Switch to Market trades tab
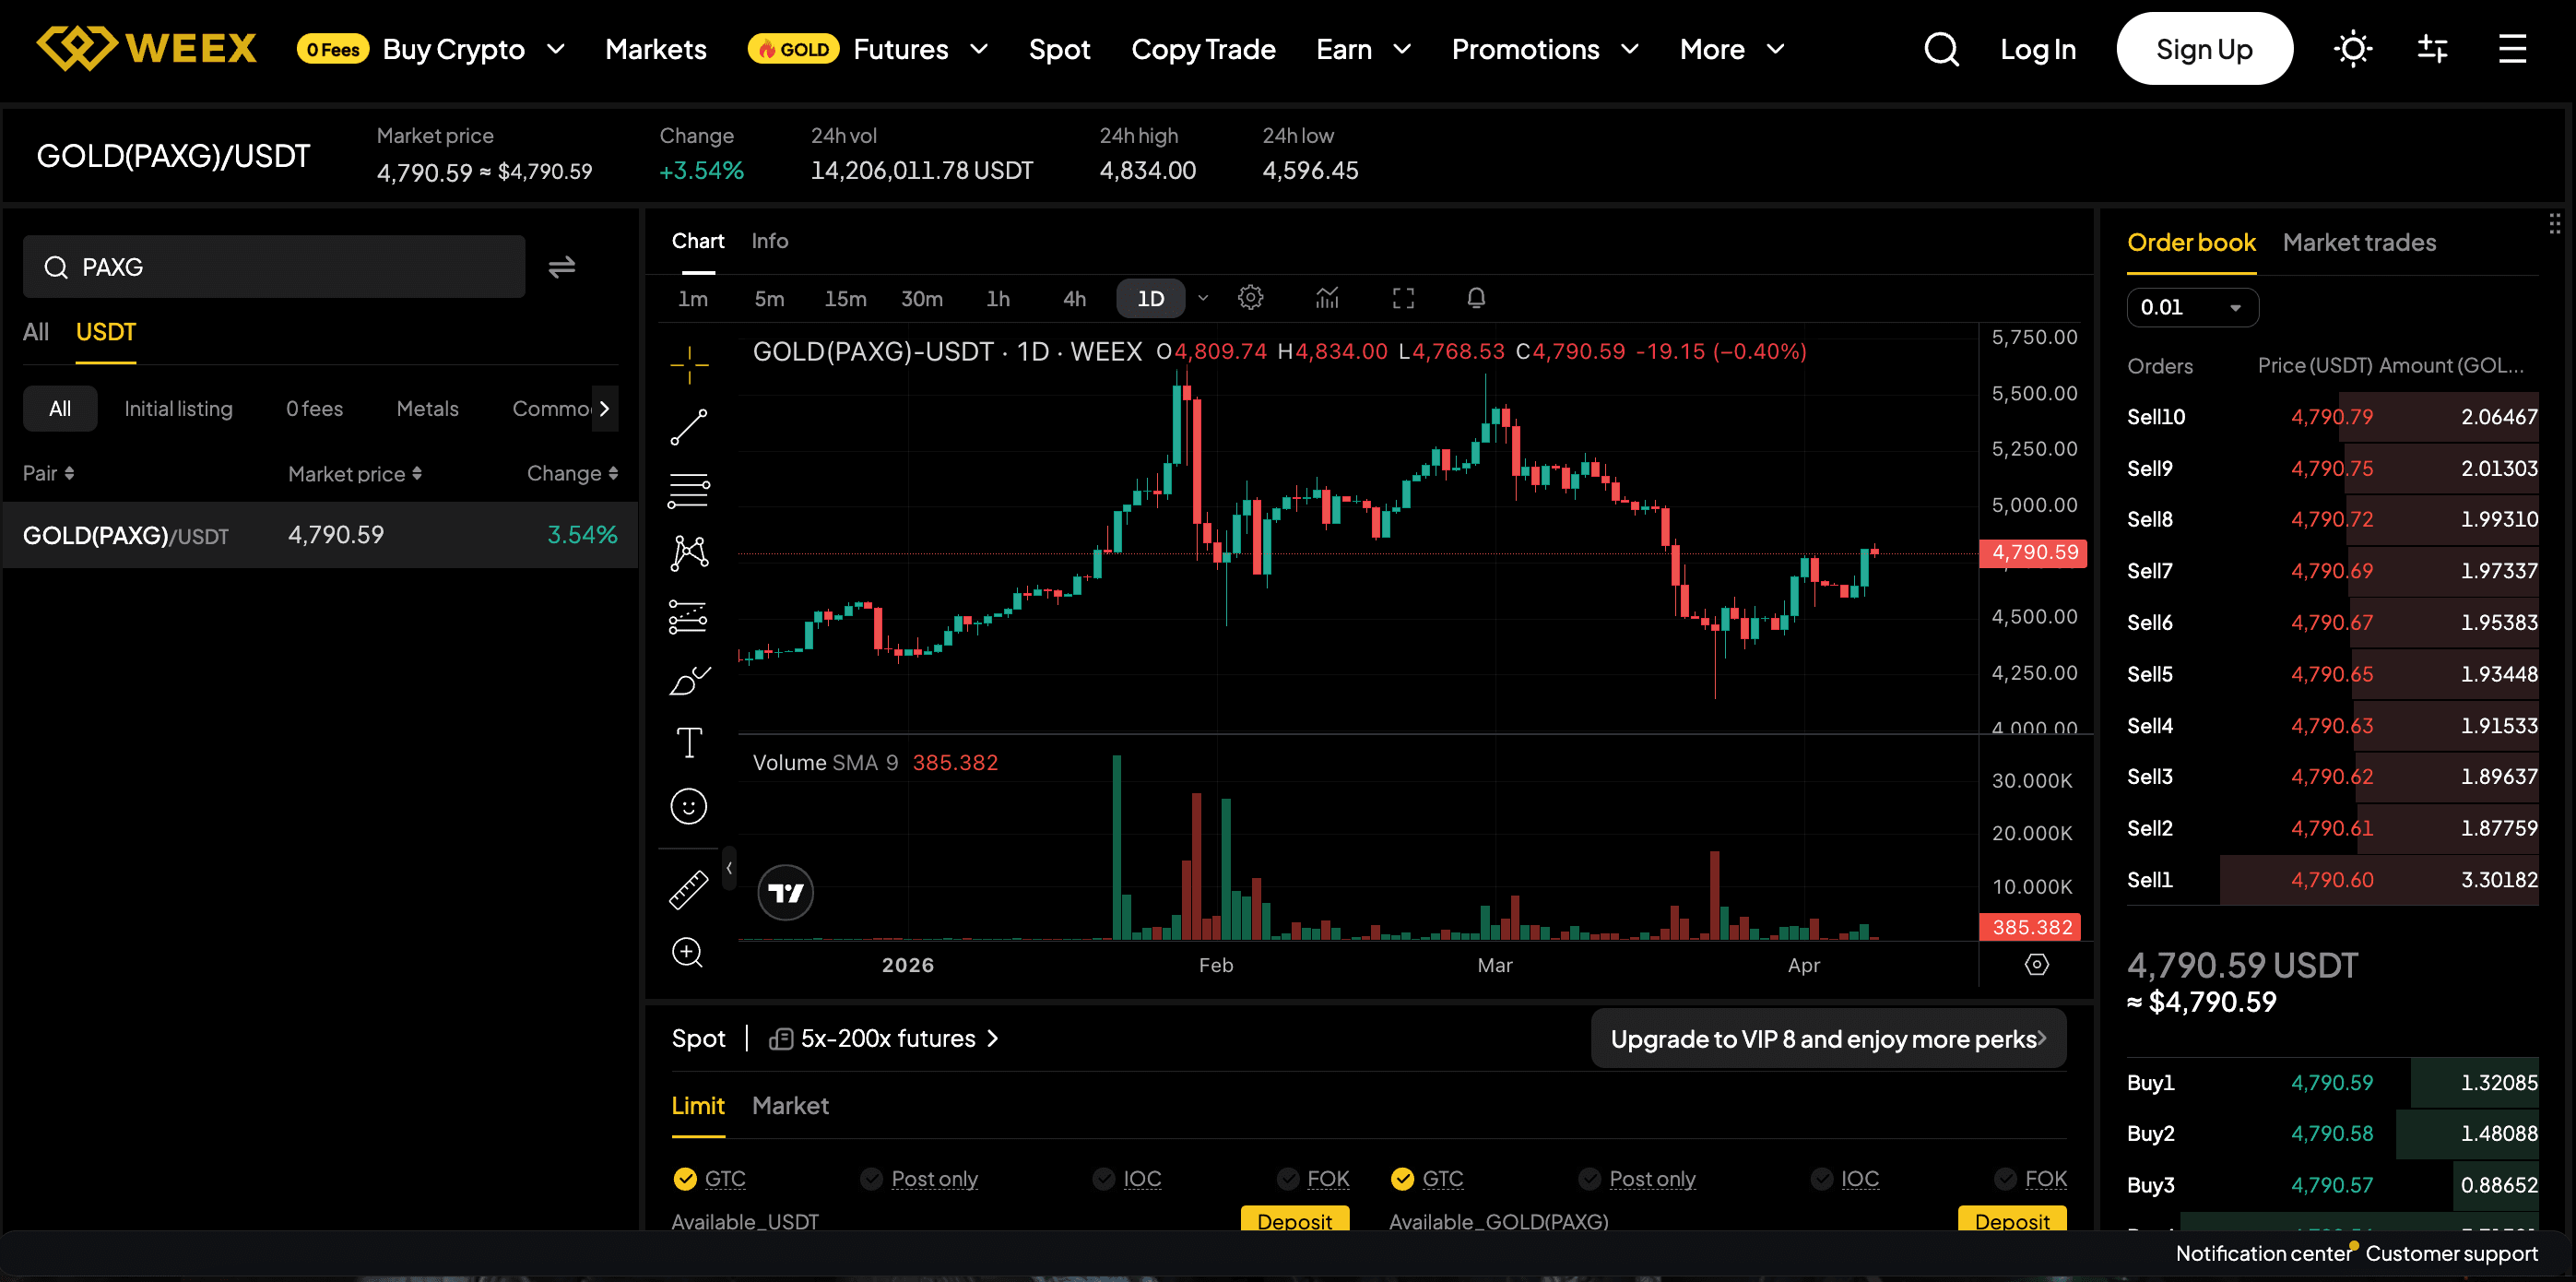 pos(2359,242)
